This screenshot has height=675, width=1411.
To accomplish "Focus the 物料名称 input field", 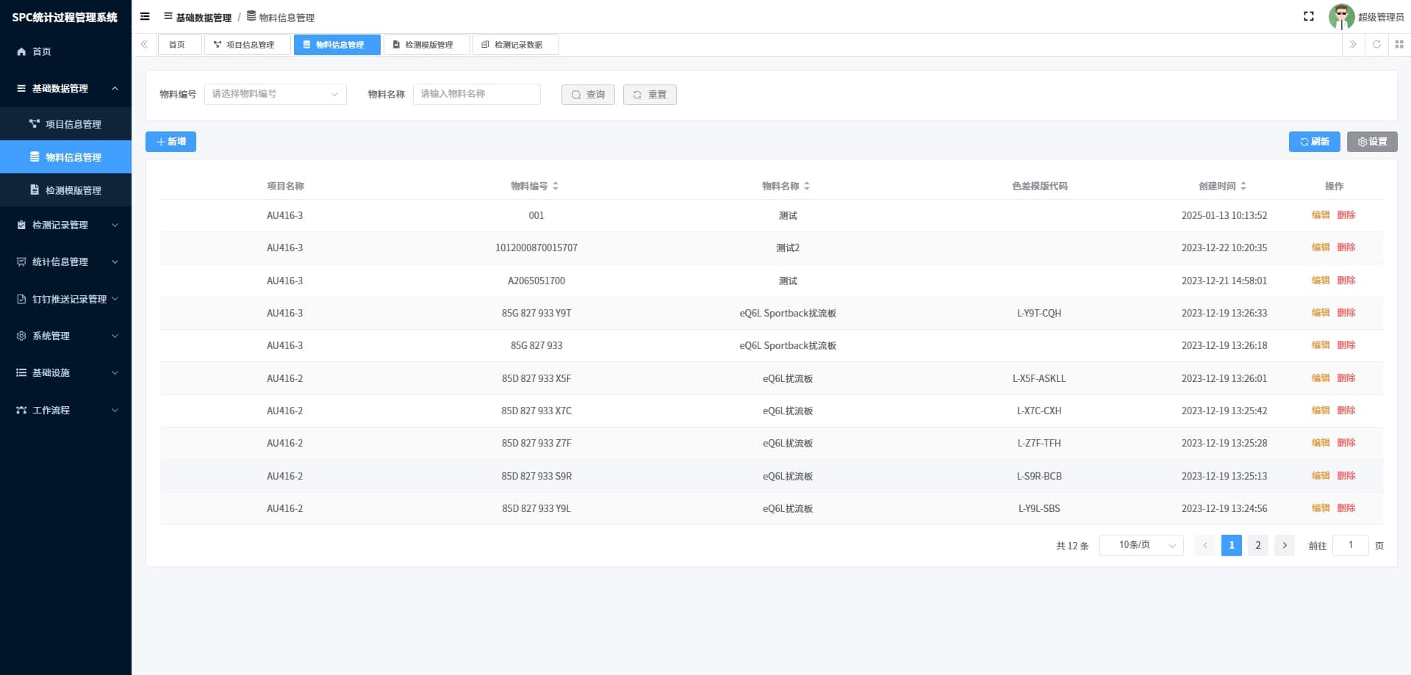I will click(477, 94).
